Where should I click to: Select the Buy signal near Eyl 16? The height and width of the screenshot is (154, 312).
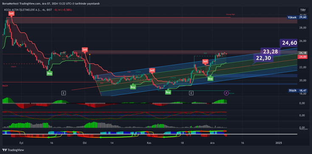click(50, 73)
